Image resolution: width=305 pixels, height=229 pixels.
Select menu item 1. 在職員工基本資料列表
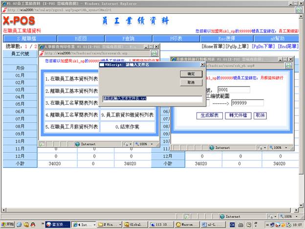[71, 79]
